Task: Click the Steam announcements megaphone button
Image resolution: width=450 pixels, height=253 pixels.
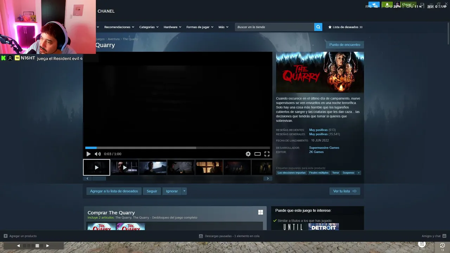Action: pyautogui.click(x=374, y=5)
